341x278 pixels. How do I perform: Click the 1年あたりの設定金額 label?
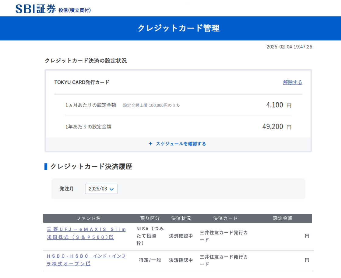[88, 126]
